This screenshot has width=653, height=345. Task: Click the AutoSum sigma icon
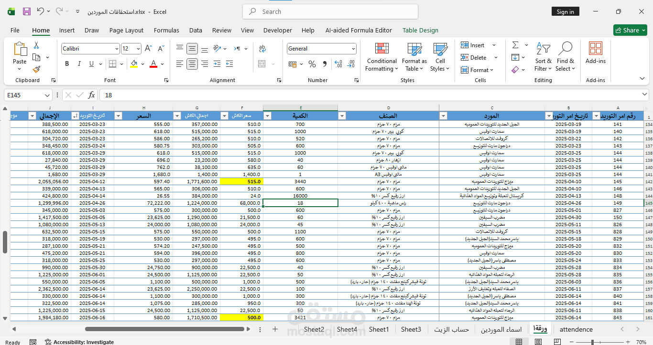tap(515, 45)
